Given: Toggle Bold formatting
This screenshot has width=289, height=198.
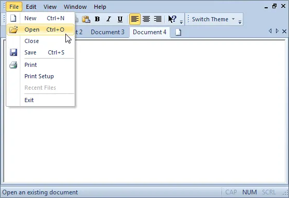Looking at the screenshot, I should 98,19.
